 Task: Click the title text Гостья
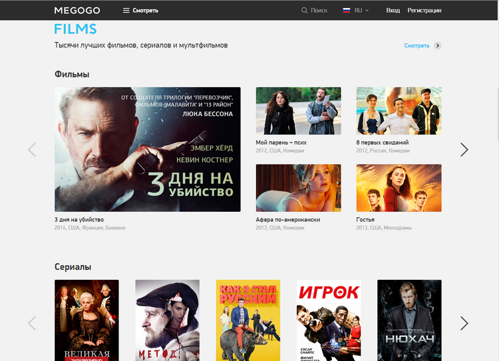coord(365,220)
